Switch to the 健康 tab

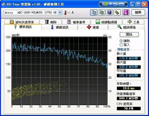pos(93,27)
